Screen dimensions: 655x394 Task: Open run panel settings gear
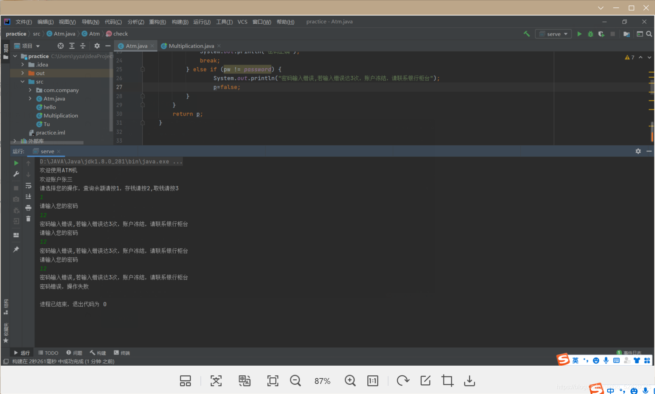click(638, 151)
